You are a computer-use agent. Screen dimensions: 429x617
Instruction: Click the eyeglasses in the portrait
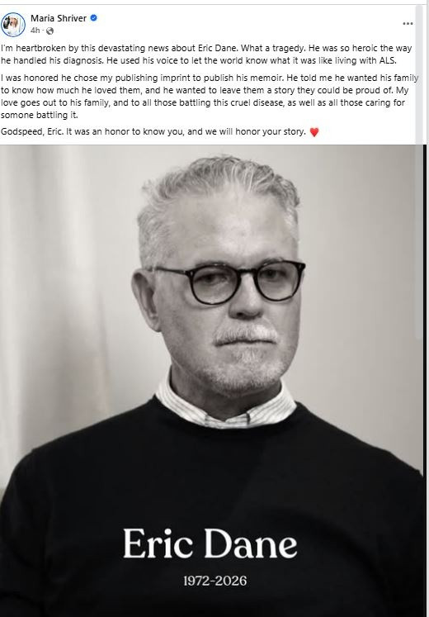click(228, 282)
